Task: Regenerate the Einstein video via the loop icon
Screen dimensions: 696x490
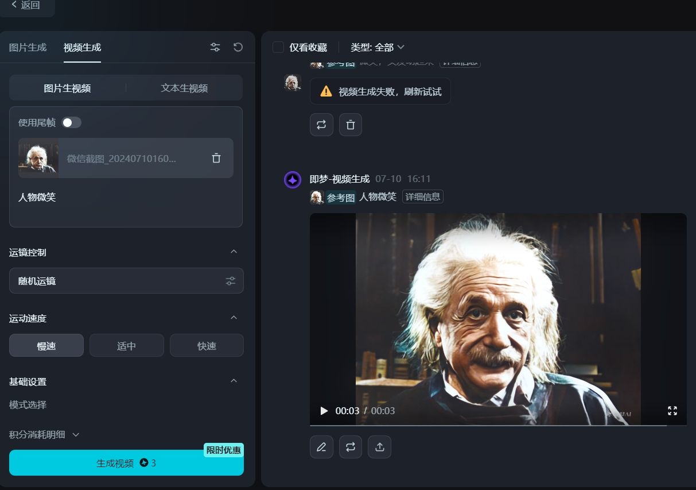Action: pyautogui.click(x=351, y=446)
